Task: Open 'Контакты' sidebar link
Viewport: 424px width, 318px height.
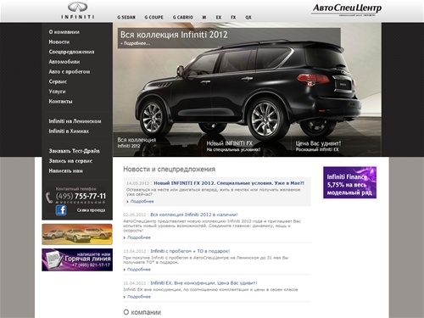Action: tap(60, 101)
